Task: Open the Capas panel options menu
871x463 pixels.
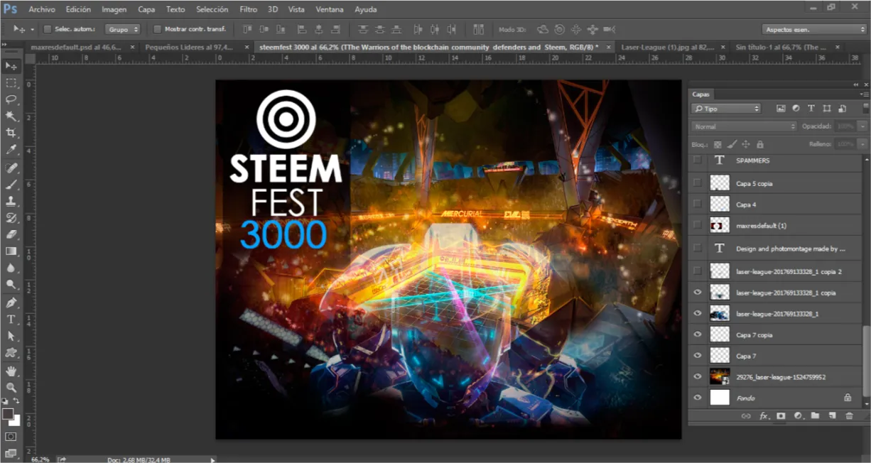Action: (863, 94)
